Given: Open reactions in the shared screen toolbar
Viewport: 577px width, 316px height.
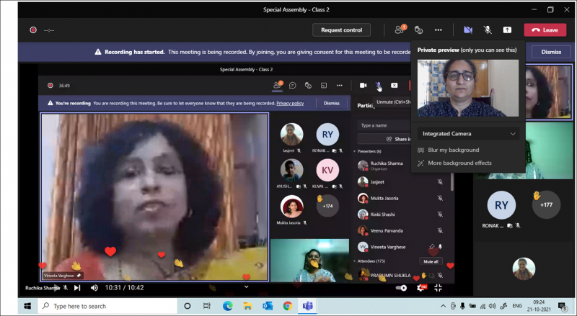Looking at the screenshot, I should [308, 86].
